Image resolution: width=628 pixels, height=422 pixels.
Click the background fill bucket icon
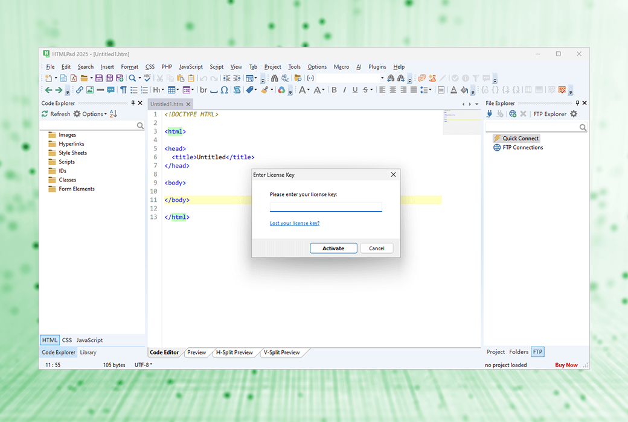[464, 90]
